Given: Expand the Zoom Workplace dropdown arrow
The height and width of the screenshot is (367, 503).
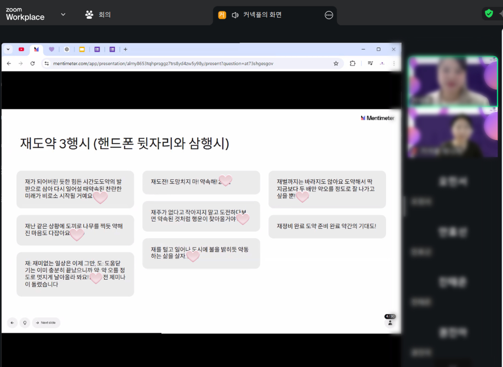Looking at the screenshot, I should click(63, 14).
